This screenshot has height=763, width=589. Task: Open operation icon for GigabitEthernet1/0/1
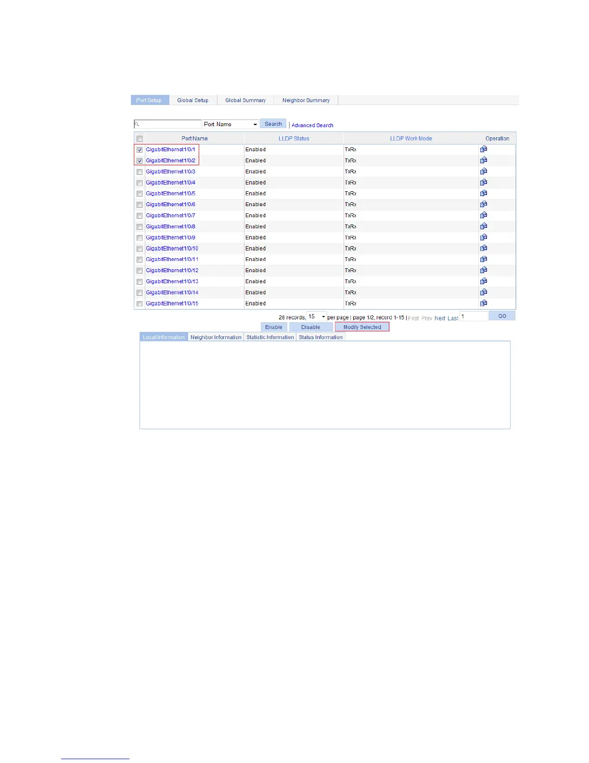(x=484, y=149)
